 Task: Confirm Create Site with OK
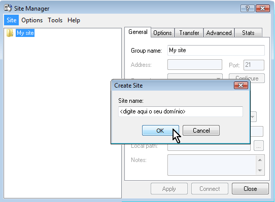160,131
